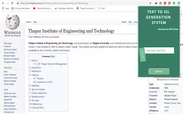Open the Chairman infobox link
The height and width of the screenshot is (114, 183).
[x=153, y=92]
